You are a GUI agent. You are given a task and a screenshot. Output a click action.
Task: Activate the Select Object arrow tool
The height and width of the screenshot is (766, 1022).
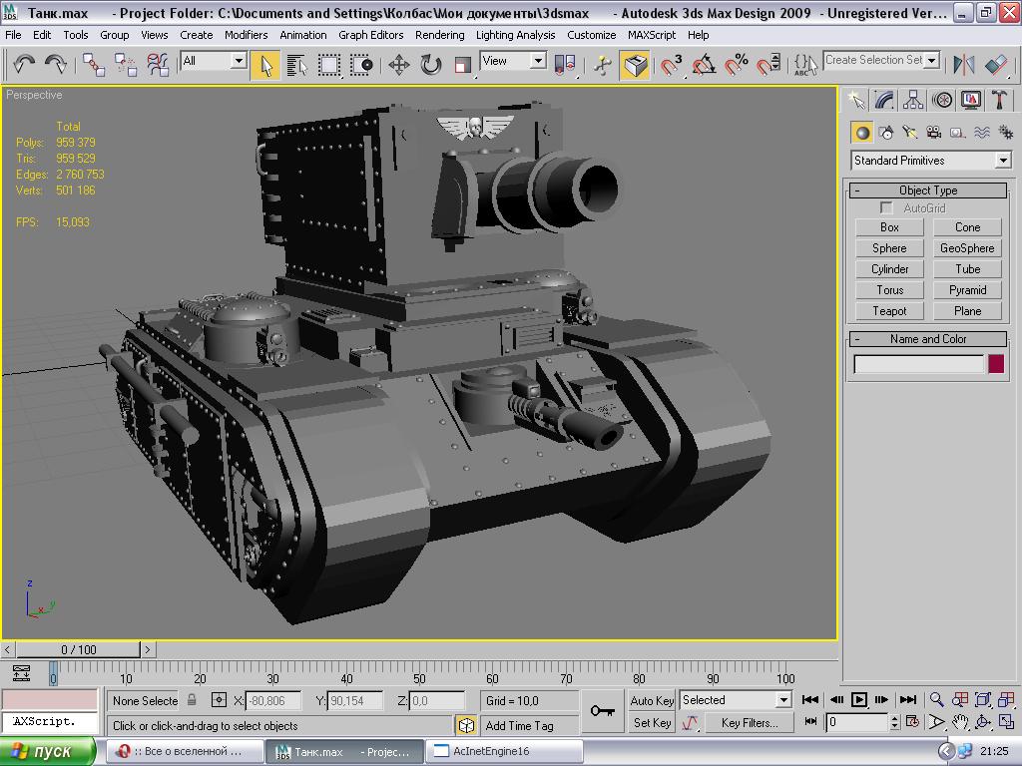[x=265, y=65]
